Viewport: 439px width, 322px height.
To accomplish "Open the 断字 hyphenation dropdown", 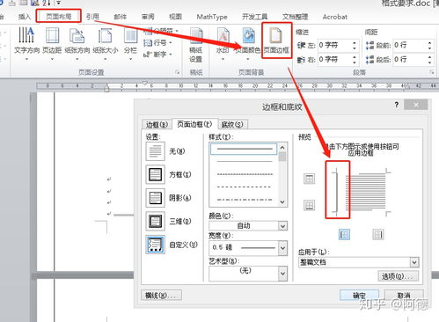I will pyautogui.click(x=157, y=55).
